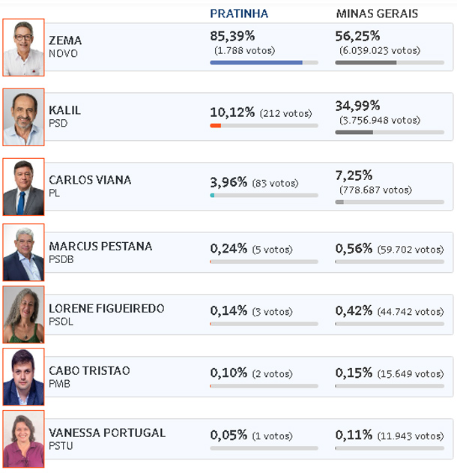The width and height of the screenshot is (457, 473).
Task: Open Kalil's candidate portrait
Action: [x=23, y=117]
